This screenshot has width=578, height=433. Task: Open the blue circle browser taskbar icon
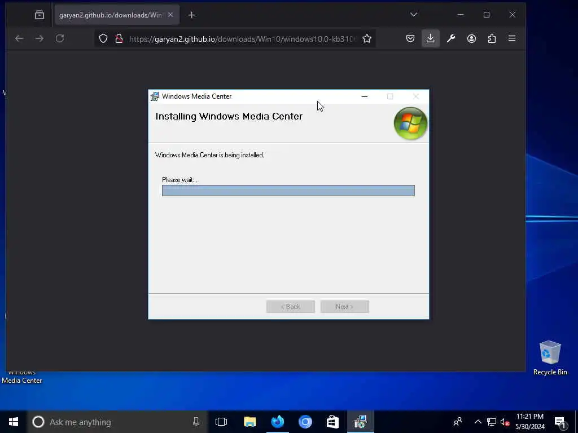coord(305,422)
